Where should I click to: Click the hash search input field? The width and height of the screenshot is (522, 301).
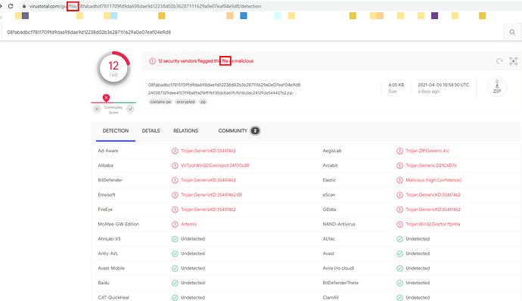[x=253, y=32]
